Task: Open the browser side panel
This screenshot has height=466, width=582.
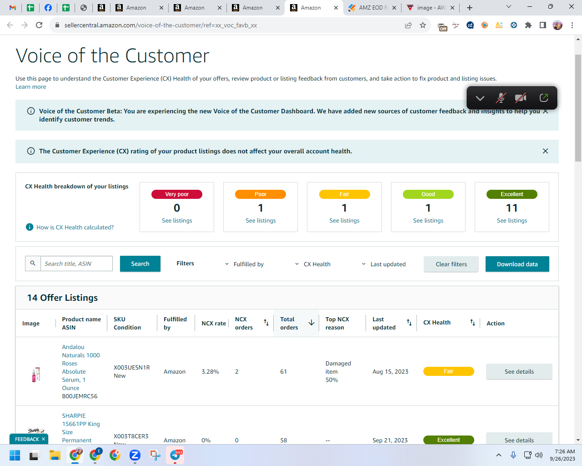Action: pos(543,25)
